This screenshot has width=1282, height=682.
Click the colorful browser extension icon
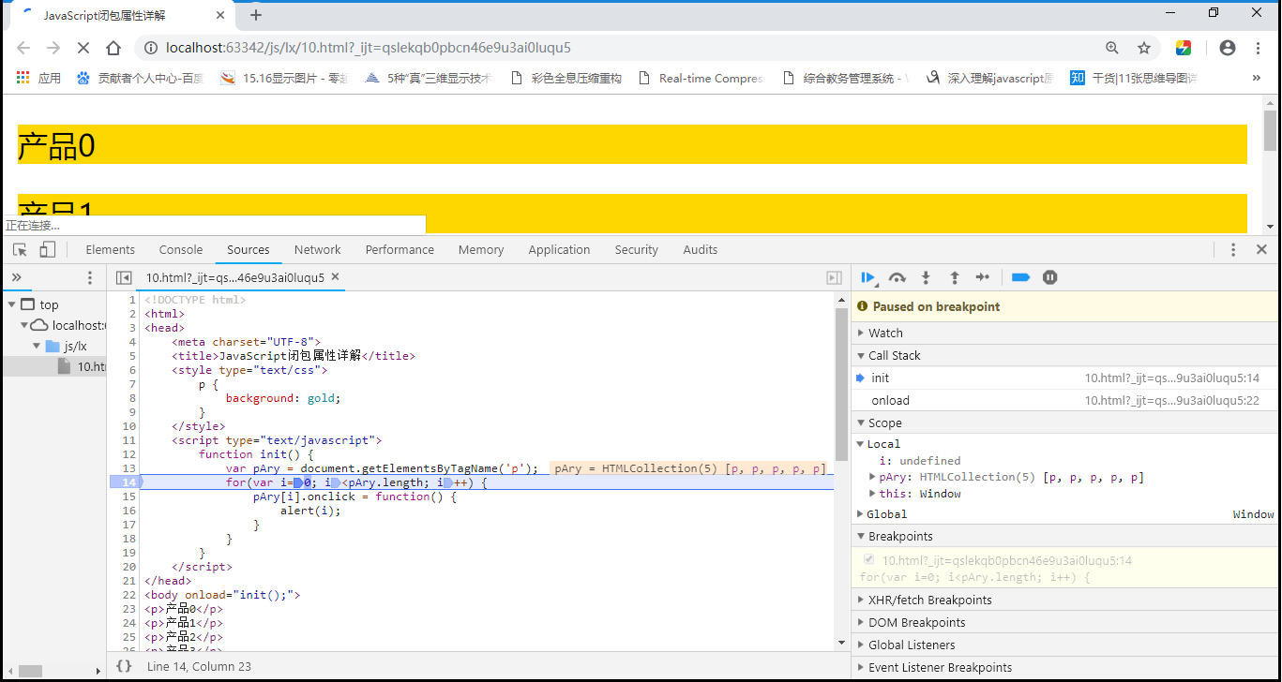1184,48
